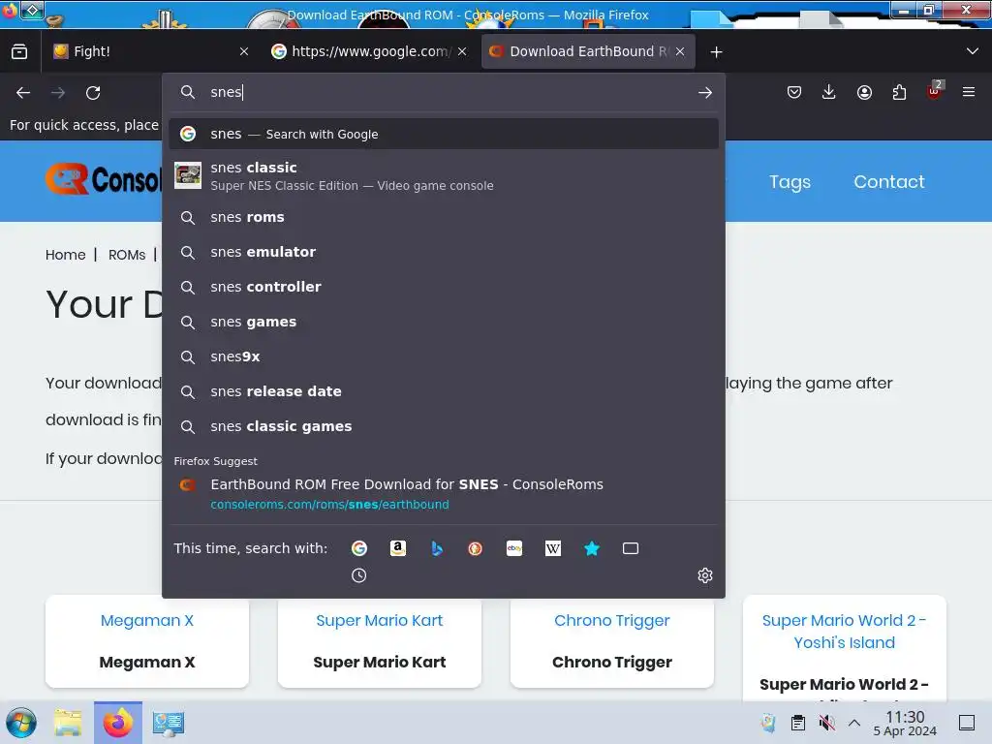Open the Super Mario Kart link

tap(380, 621)
